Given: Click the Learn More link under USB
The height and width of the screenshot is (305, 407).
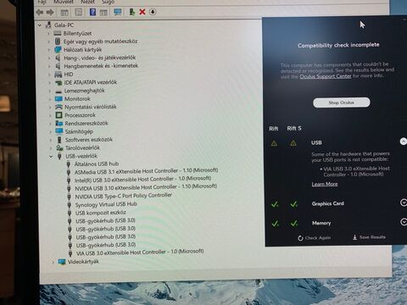Looking at the screenshot, I should click(x=325, y=184).
